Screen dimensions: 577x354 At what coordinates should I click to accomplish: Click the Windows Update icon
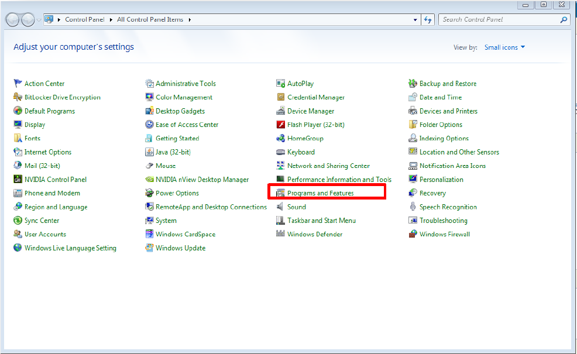[x=149, y=248]
